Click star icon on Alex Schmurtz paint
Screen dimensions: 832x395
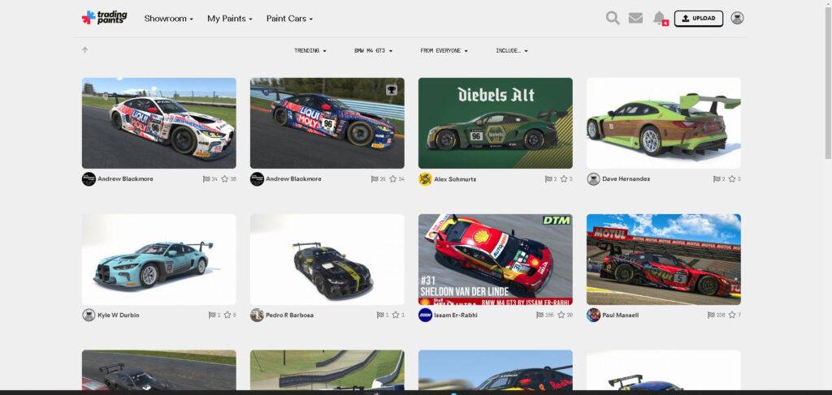point(564,179)
